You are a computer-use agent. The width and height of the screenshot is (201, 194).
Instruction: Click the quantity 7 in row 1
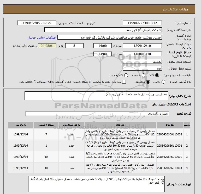46,134
